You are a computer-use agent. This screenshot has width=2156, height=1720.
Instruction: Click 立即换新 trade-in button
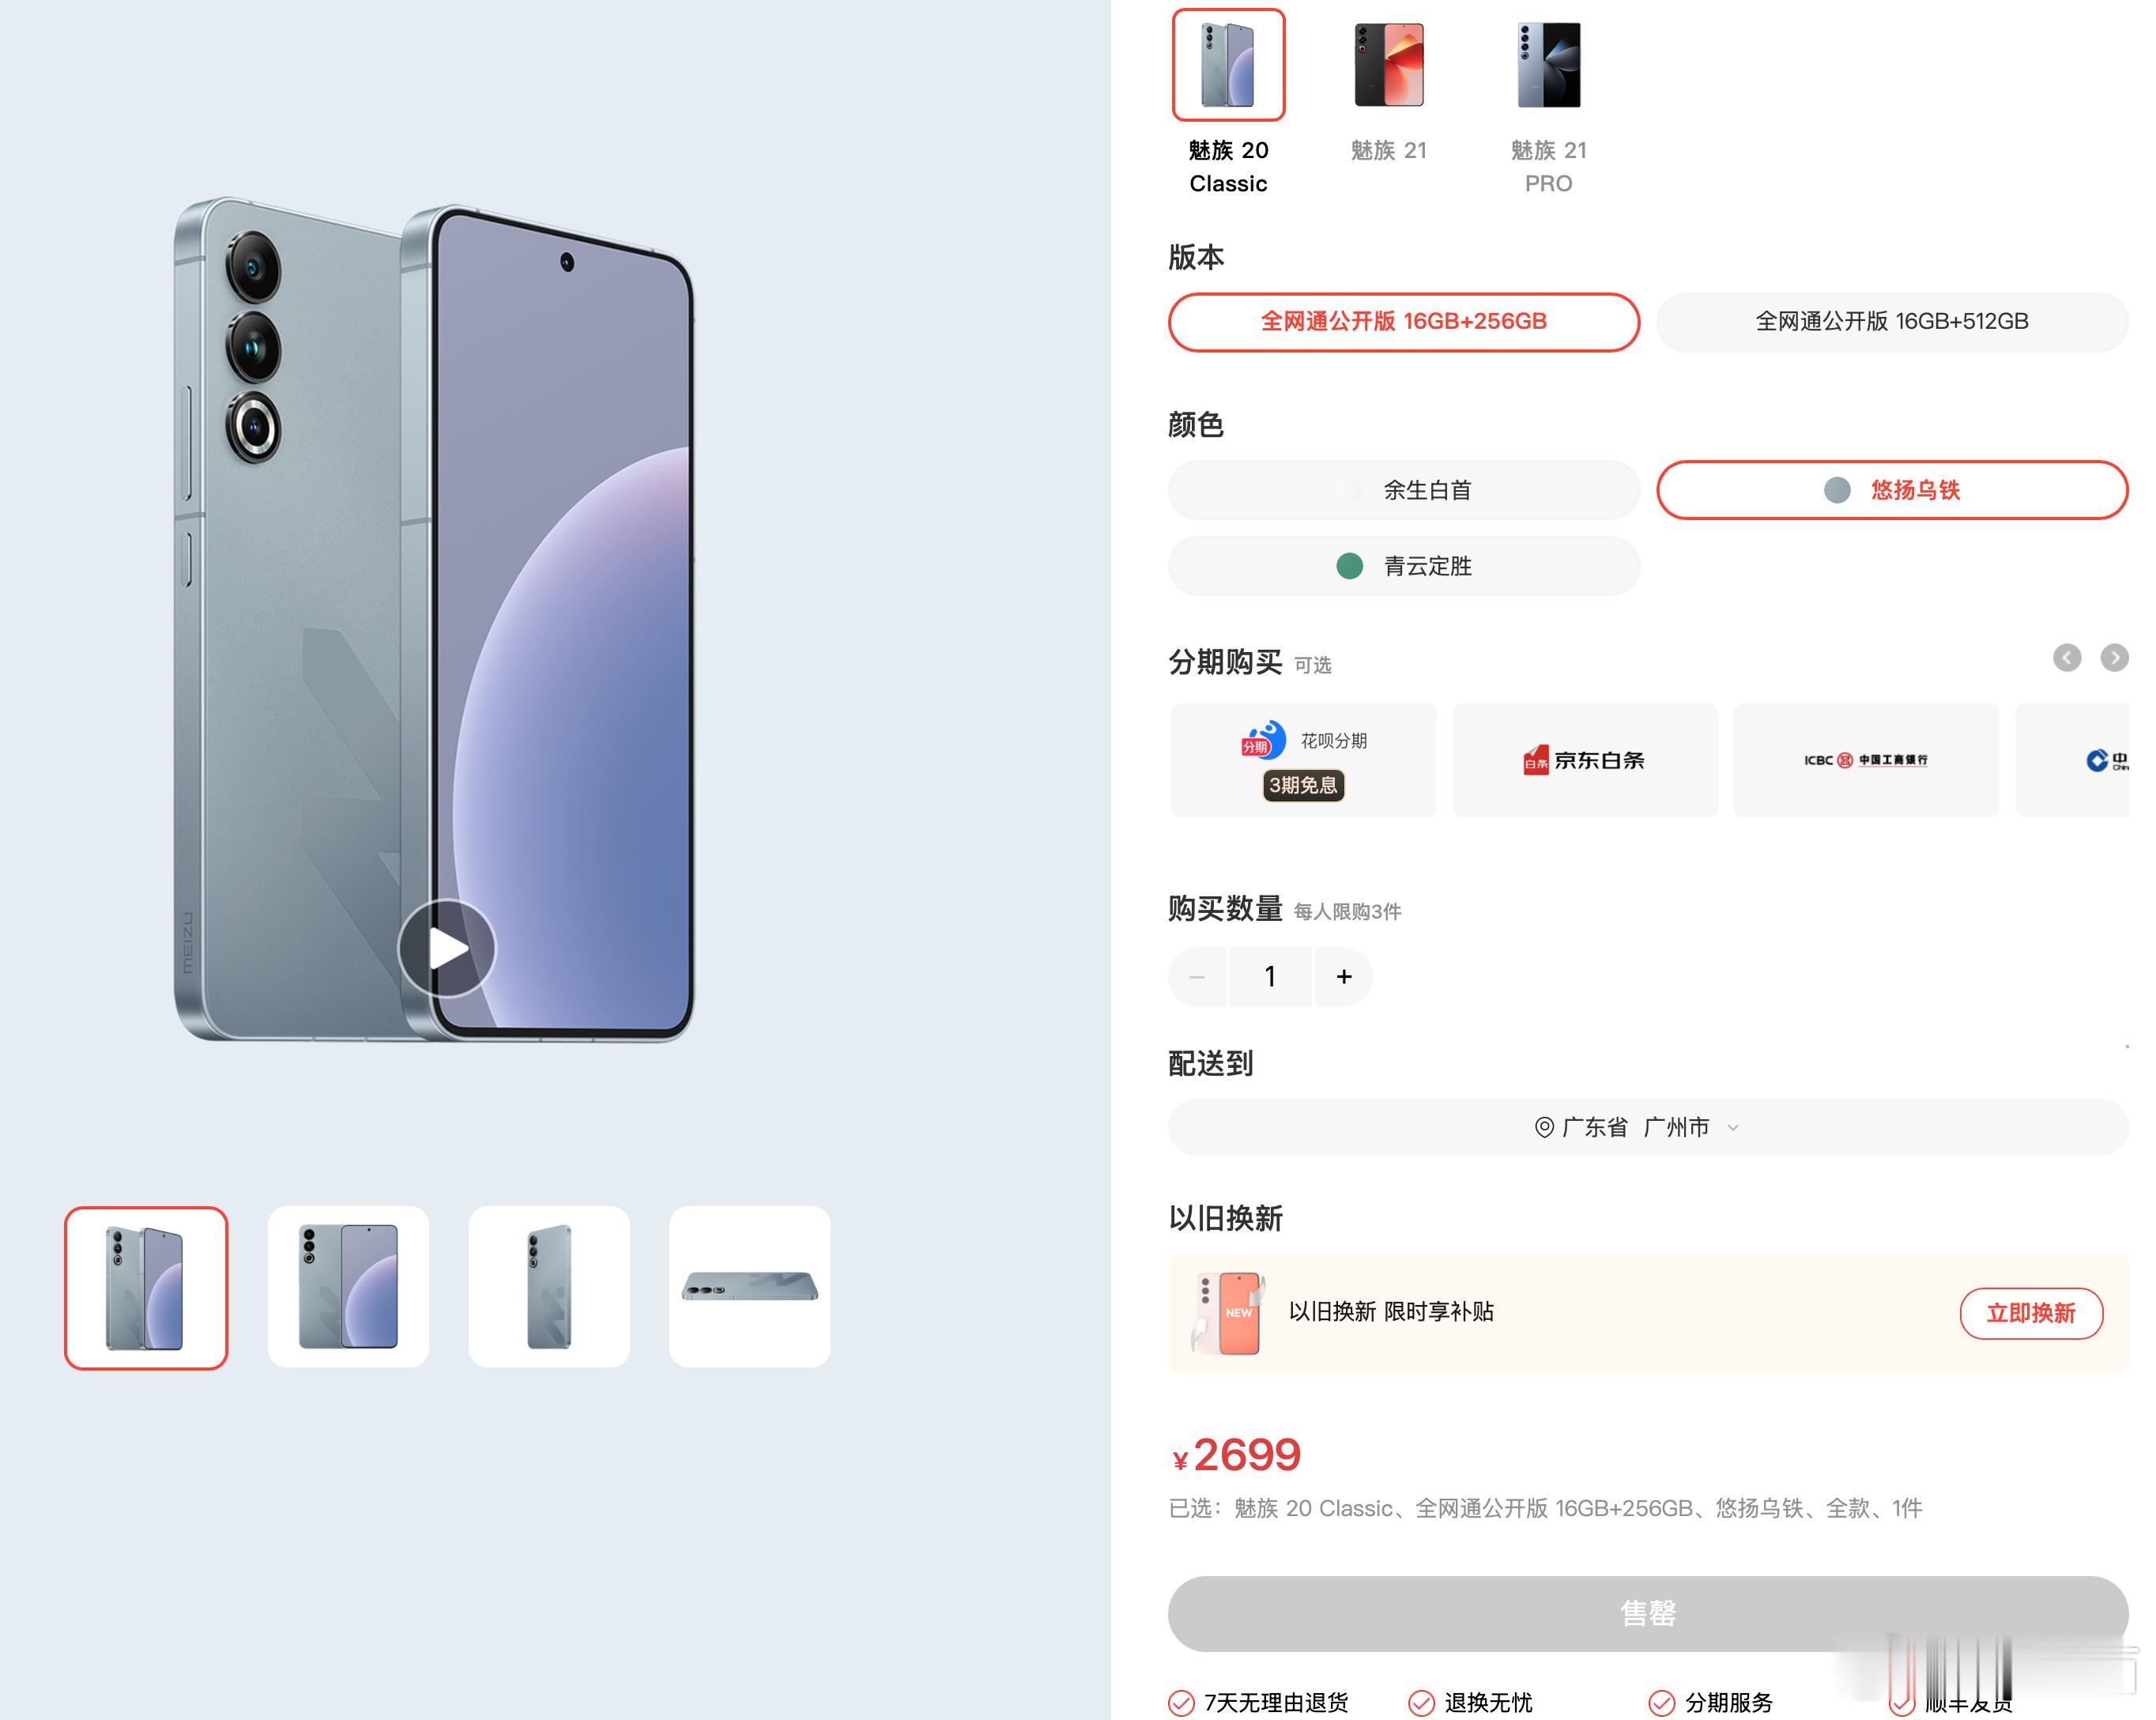click(2031, 1313)
